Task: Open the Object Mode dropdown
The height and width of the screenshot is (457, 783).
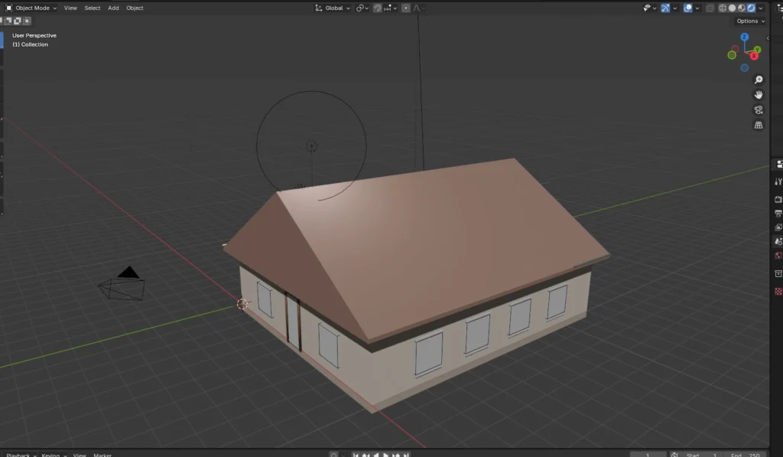Action: click(x=31, y=8)
